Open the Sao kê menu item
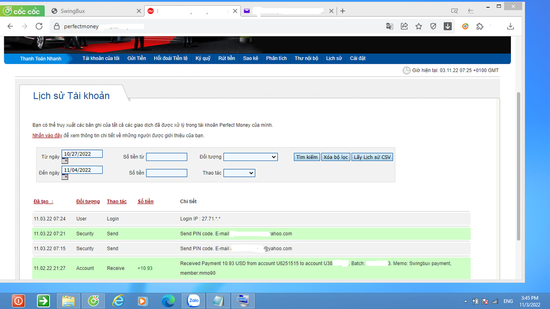 (251, 58)
